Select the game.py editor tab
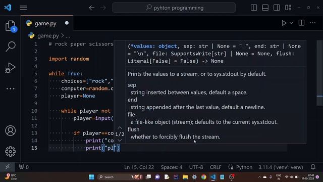The width and height of the screenshot is (323, 182). [x=47, y=23]
